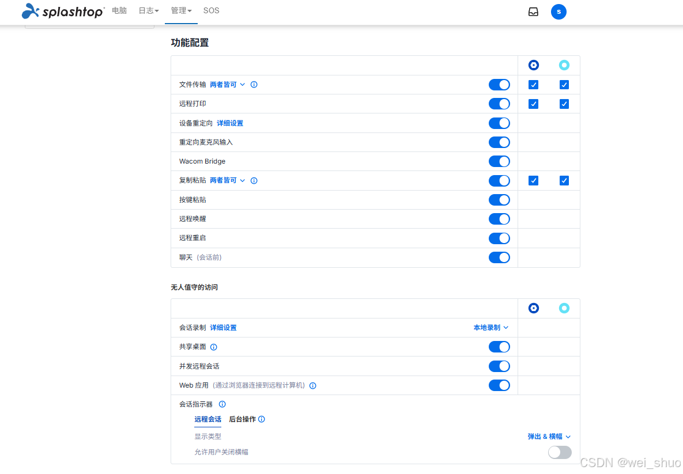The image size is (683, 474).
Task: Click the info icon beside Web 应用
Action: point(312,385)
